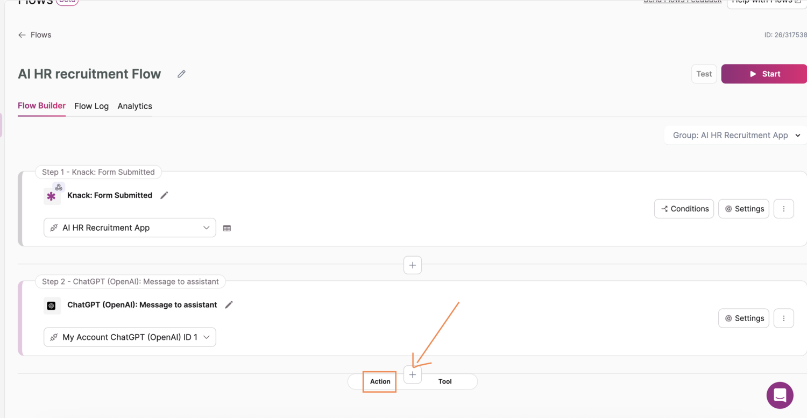Edit the Knack: Form Submitted step name
The height and width of the screenshot is (418, 807).
[164, 195]
